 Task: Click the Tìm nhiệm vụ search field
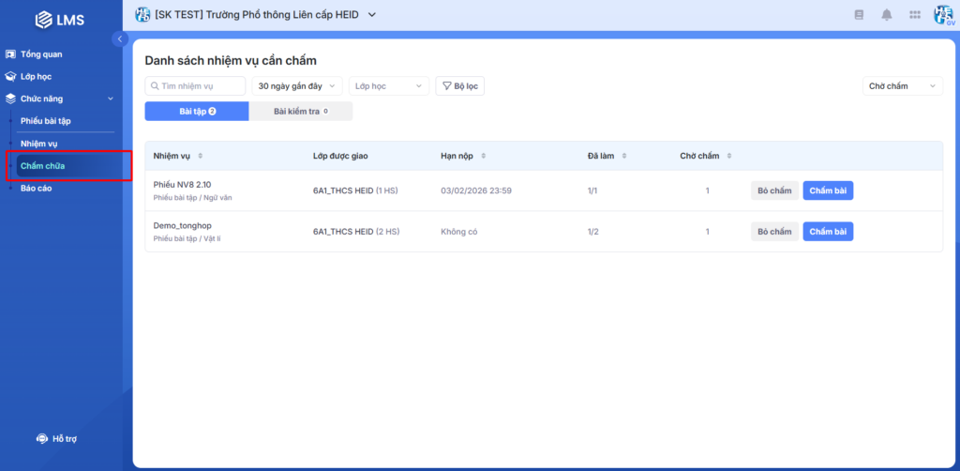pyautogui.click(x=195, y=86)
